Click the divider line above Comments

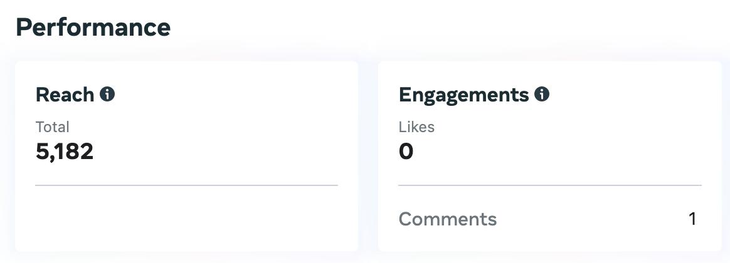(549, 185)
